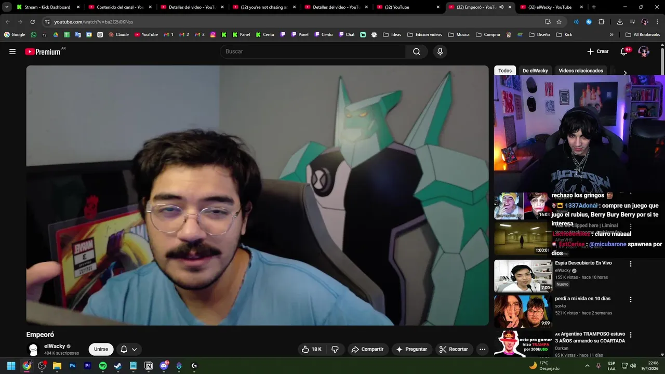
Task: Show more bookmarks with the chevron
Action: click(611, 35)
